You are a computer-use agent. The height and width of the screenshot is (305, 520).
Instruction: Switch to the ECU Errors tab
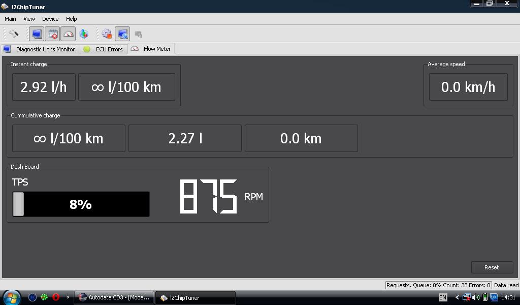(x=104, y=49)
